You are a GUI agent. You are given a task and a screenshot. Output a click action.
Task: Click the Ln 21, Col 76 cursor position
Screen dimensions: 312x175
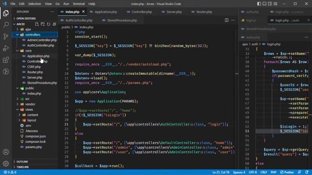pos(221,172)
